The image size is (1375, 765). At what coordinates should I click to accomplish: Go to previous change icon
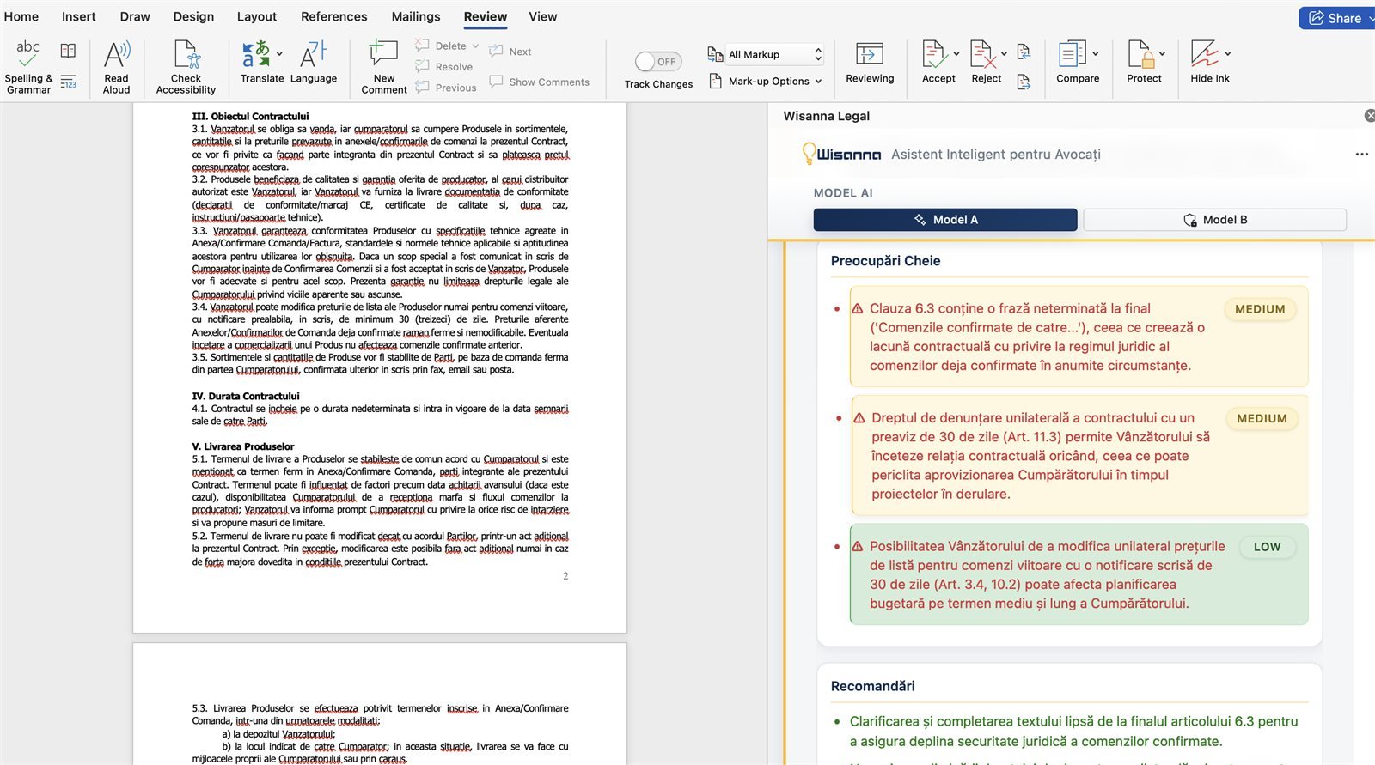(x=1024, y=52)
